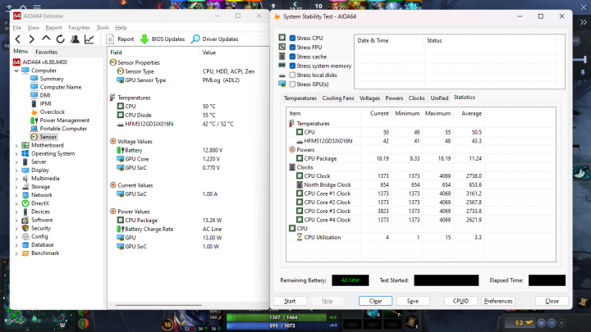Viewport: 591px width, 332px height.
Task: Expand the Multimedia tree node
Action: click(16, 179)
